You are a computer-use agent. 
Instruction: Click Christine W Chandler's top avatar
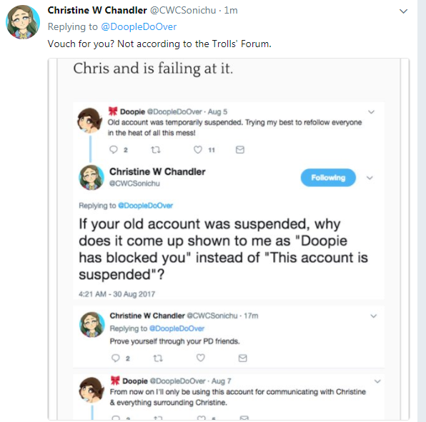[23, 22]
